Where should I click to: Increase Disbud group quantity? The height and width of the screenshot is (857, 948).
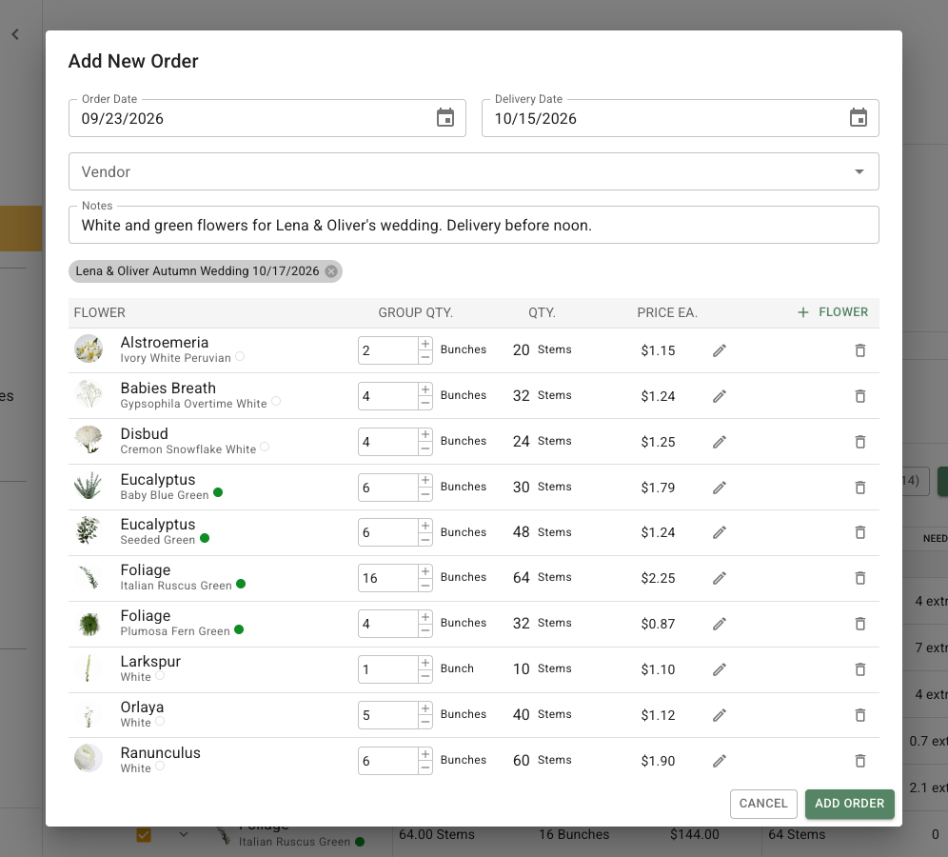pos(425,435)
